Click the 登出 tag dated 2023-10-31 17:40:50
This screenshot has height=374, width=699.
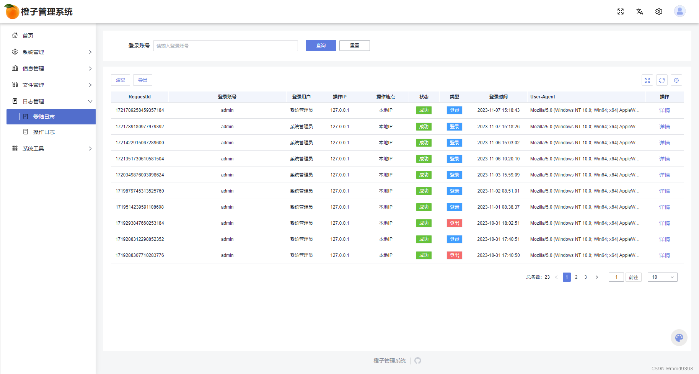455,255
